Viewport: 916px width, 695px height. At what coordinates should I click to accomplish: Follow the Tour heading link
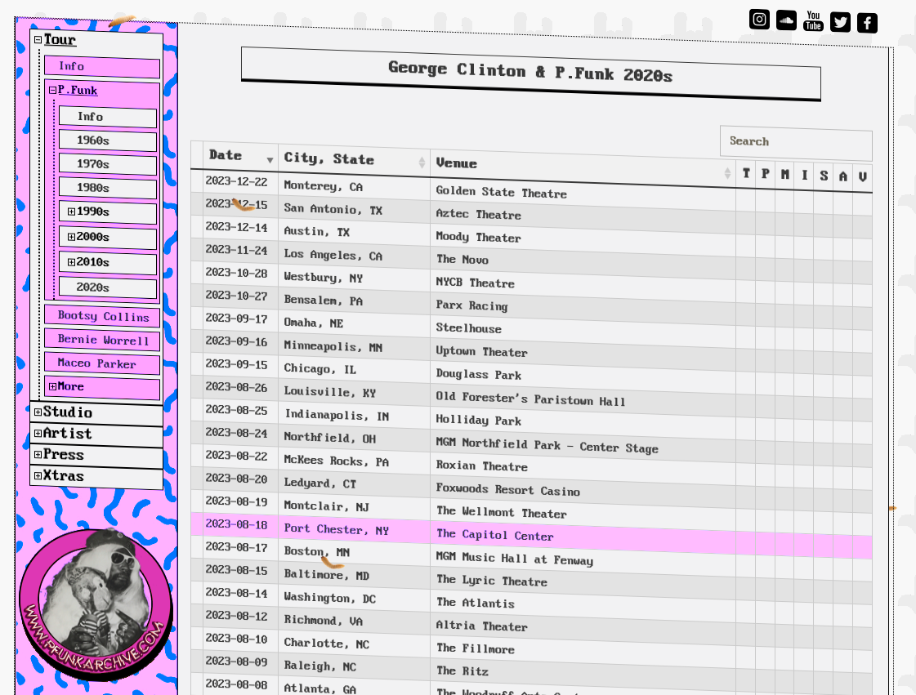(60, 40)
